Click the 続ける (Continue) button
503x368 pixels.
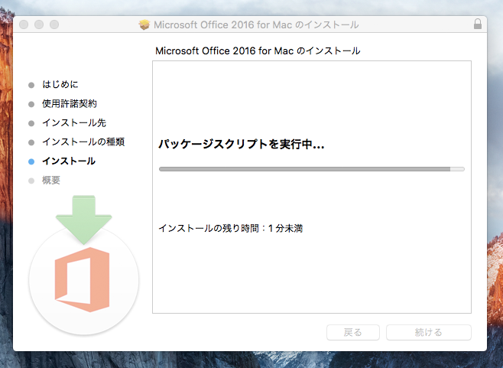coord(429,332)
